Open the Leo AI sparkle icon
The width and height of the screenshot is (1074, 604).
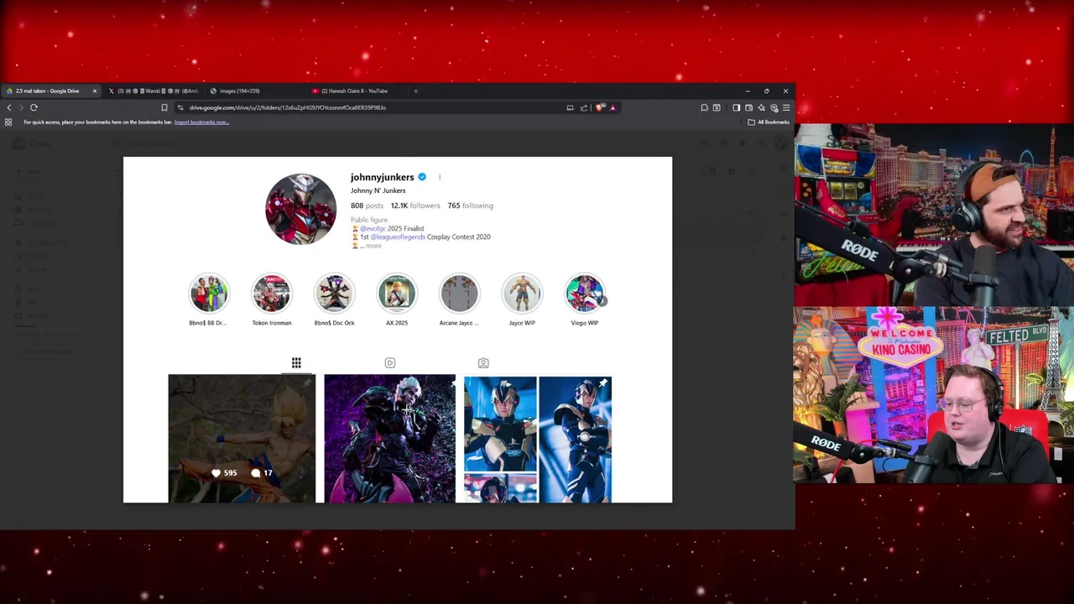761,107
